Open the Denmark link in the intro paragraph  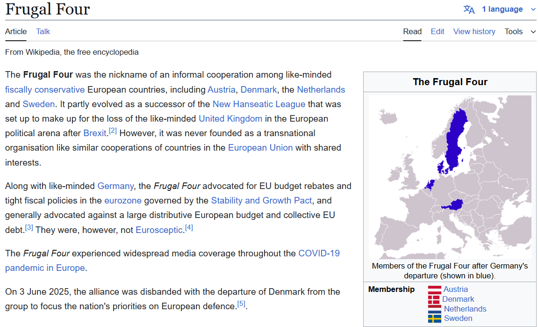[x=258, y=90]
